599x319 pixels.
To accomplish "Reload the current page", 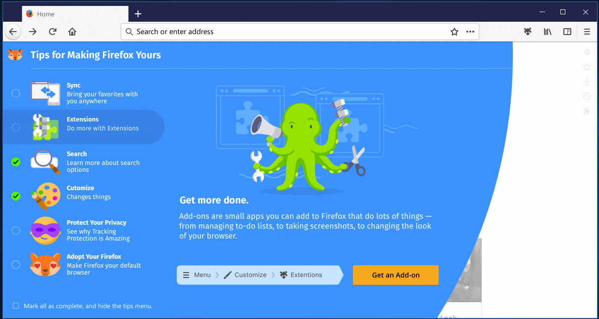I will [x=52, y=32].
